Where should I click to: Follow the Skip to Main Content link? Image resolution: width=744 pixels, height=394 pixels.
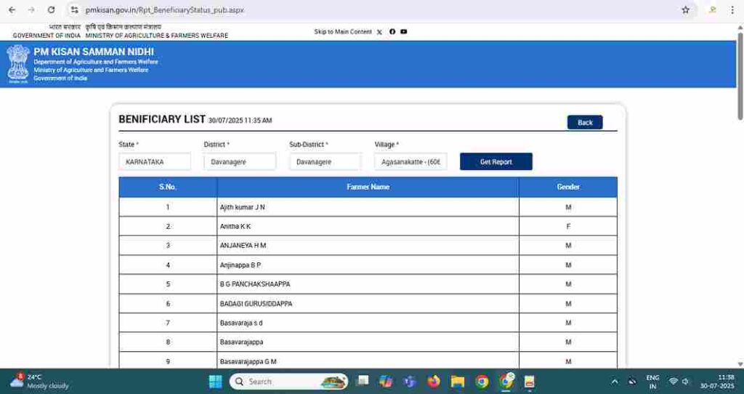[343, 32]
